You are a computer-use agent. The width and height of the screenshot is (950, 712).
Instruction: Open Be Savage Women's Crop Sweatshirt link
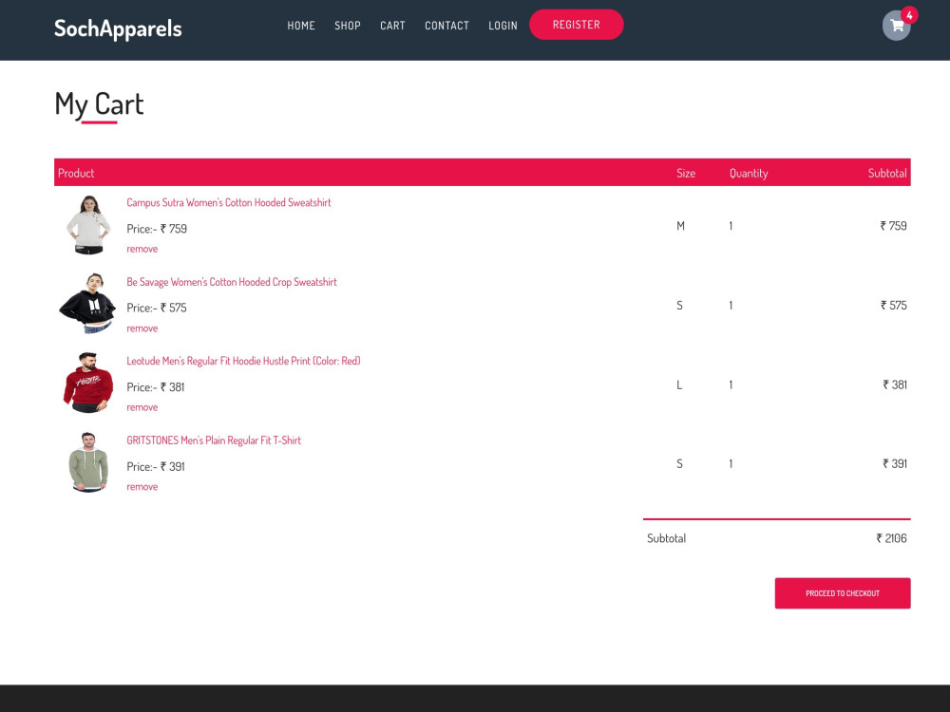tap(232, 282)
